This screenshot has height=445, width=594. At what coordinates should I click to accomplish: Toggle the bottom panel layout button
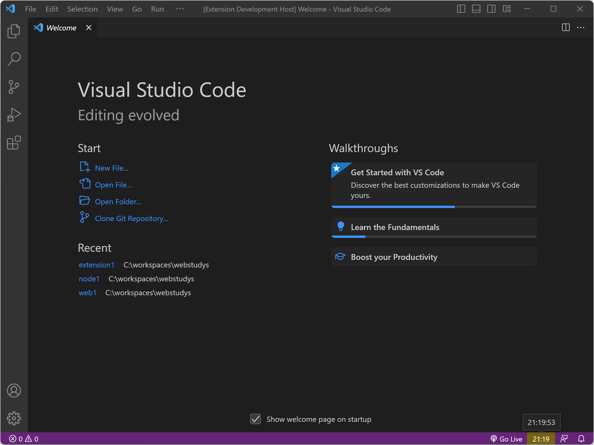pyautogui.click(x=476, y=9)
